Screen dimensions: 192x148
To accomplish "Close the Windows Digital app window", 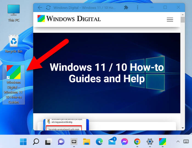I will (178, 7).
